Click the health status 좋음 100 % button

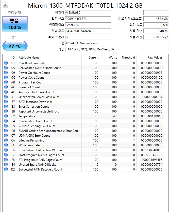pos(15,24)
